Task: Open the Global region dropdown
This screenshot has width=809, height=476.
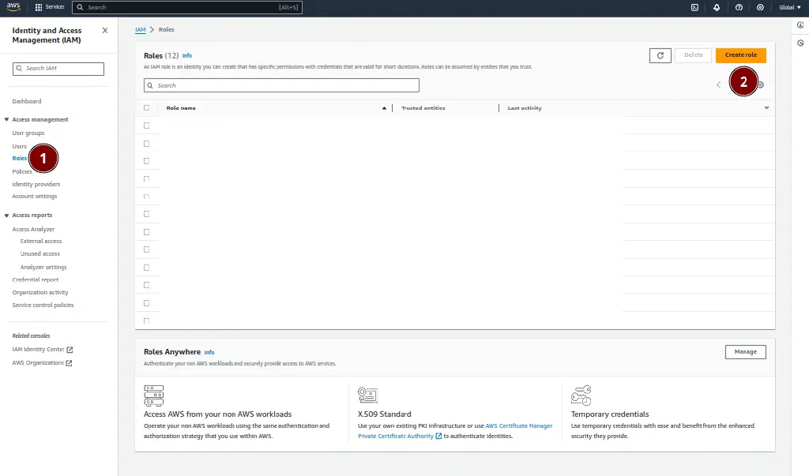Action: pos(790,7)
